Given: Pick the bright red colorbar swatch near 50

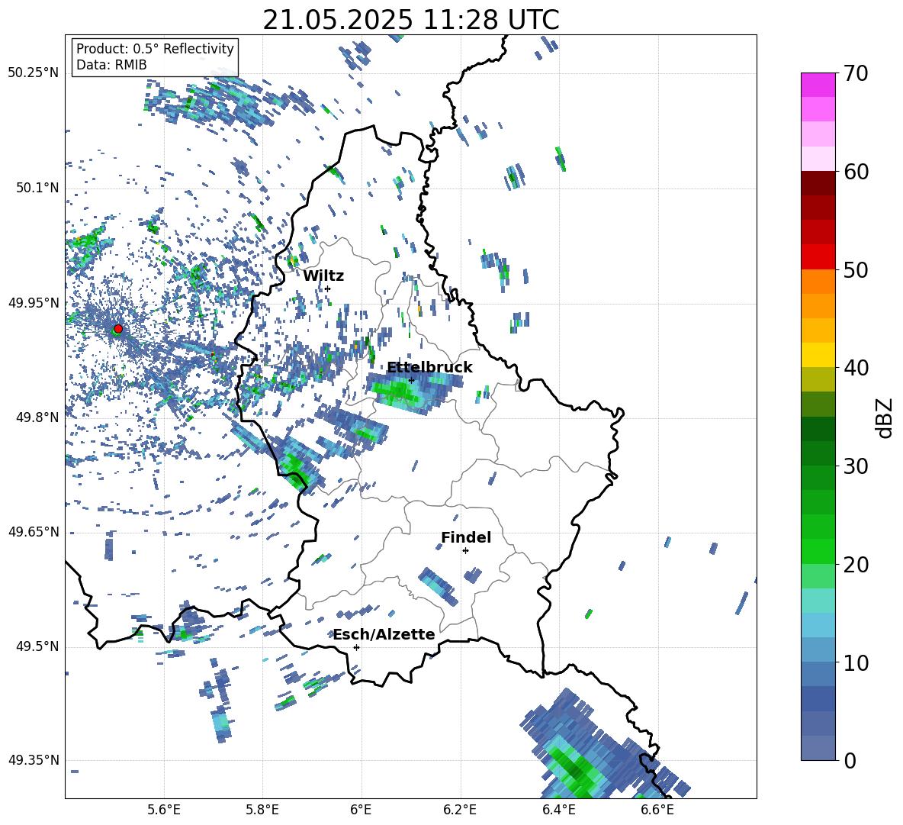Looking at the screenshot, I should pos(818,257).
